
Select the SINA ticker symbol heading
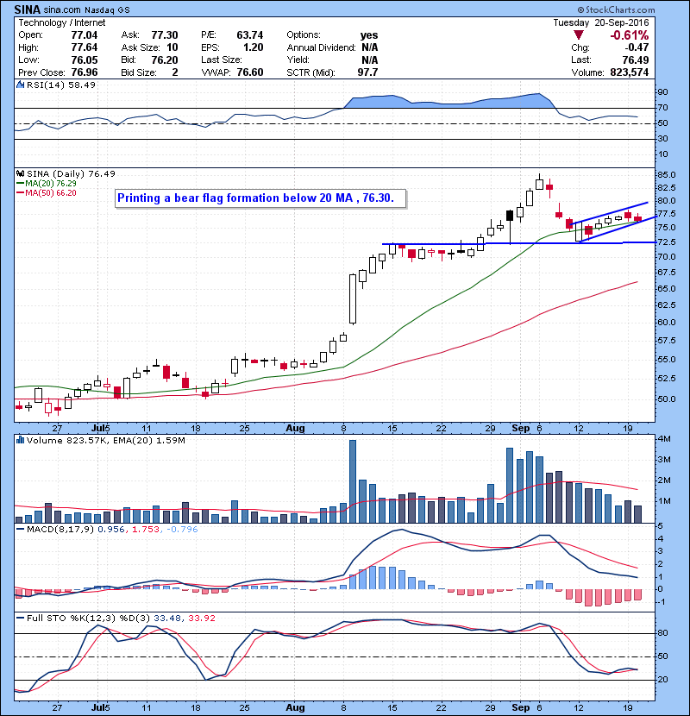(x=28, y=9)
